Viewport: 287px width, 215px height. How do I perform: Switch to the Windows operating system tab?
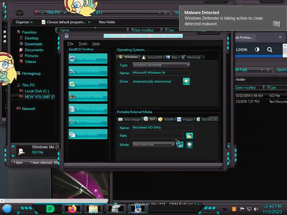pyautogui.click(x=128, y=57)
